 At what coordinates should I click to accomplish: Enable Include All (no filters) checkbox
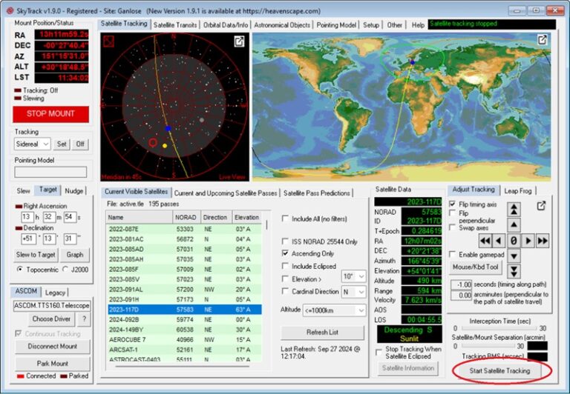tap(285, 218)
